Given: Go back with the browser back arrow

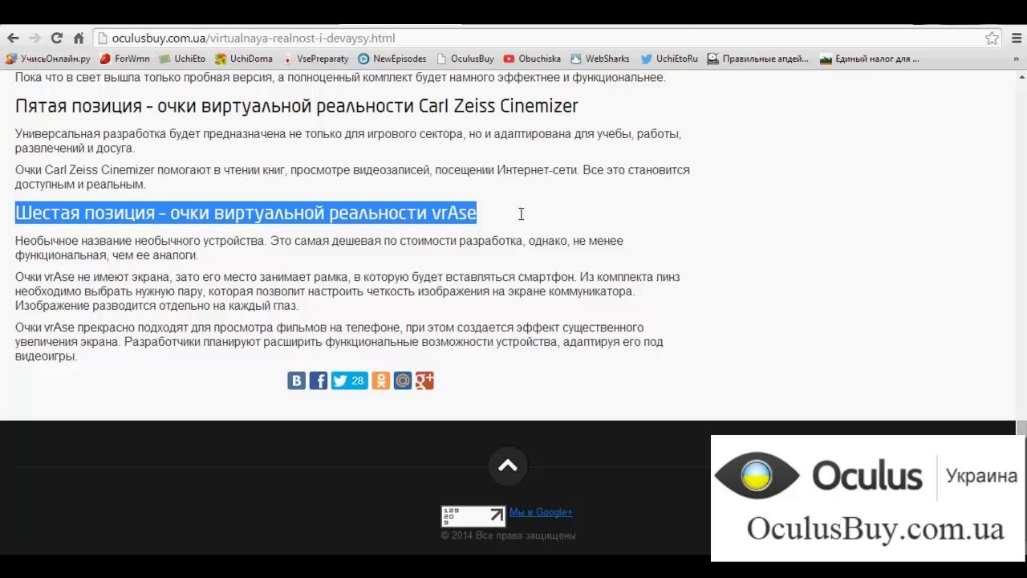Looking at the screenshot, I should coord(13,38).
